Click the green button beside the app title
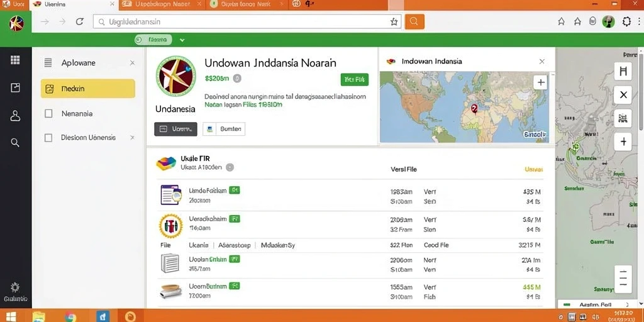 [355, 80]
